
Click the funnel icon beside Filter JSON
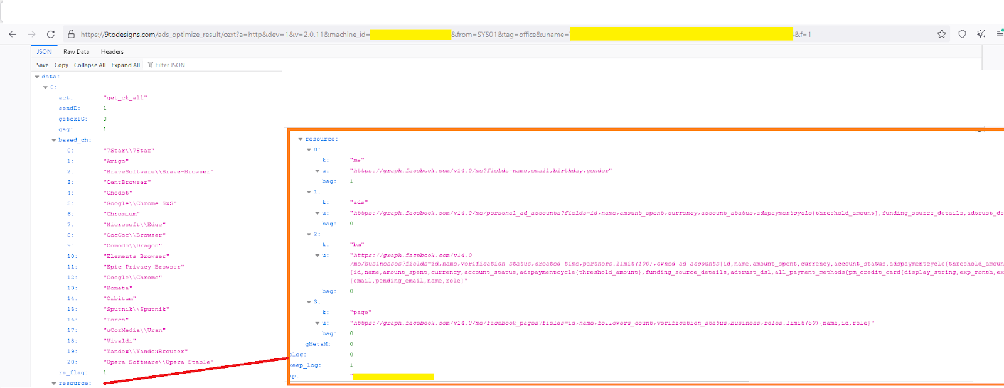pos(151,65)
